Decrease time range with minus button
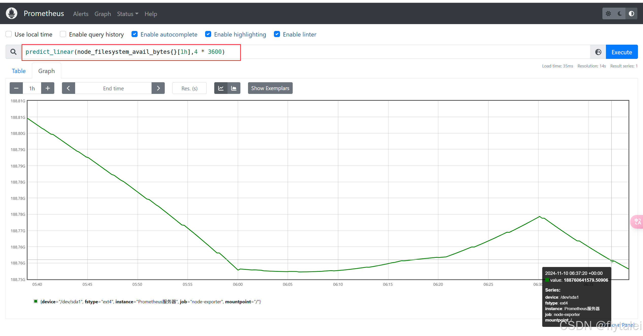The image size is (643, 336). pos(16,88)
